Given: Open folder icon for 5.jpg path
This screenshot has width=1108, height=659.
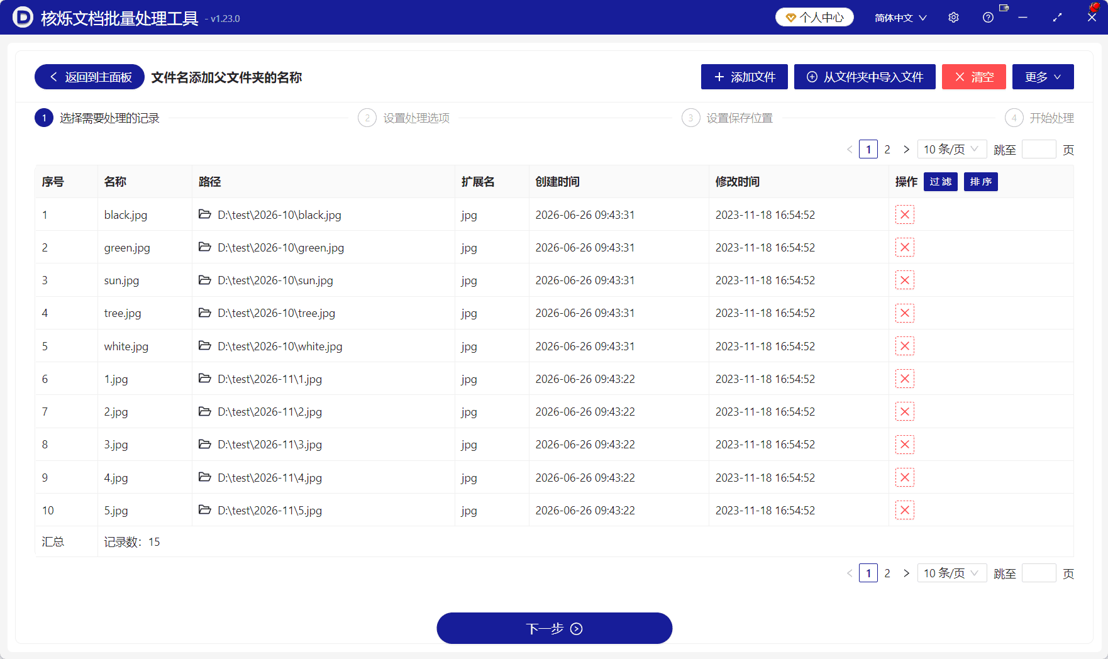Looking at the screenshot, I should (204, 510).
